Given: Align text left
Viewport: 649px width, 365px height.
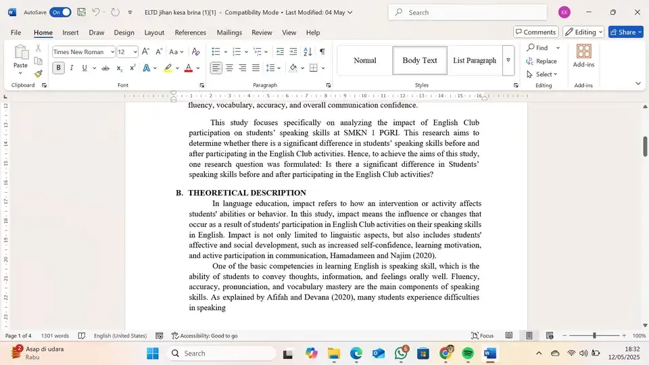Looking at the screenshot, I should [x=216, y=68].
